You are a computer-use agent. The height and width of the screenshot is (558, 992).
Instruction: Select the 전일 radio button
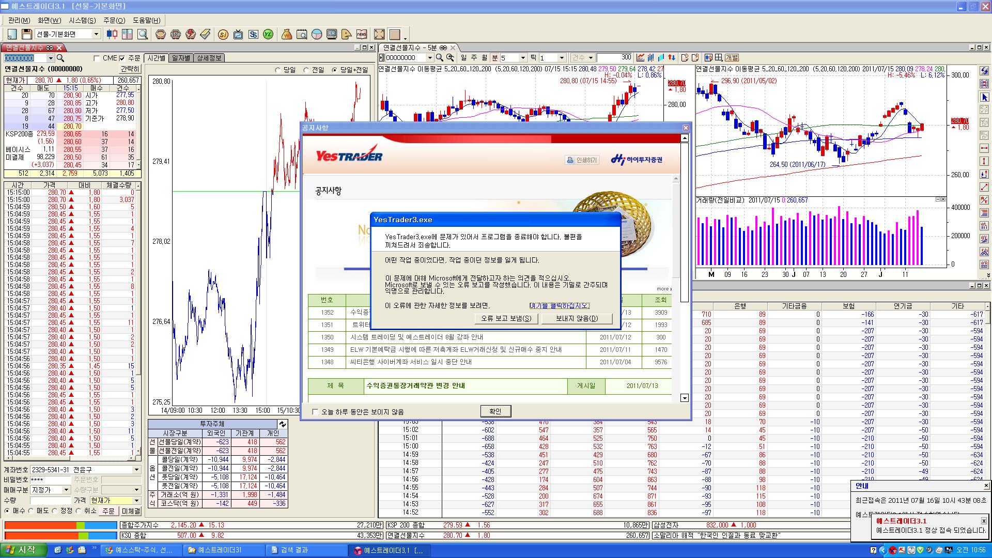(x=306, y=70)
